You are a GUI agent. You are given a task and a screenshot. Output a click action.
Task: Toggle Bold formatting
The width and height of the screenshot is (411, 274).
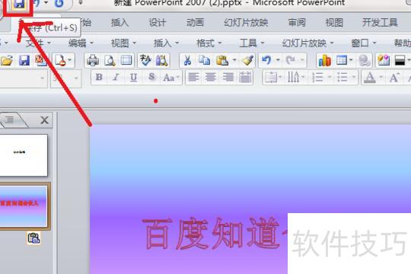(99, 78)
